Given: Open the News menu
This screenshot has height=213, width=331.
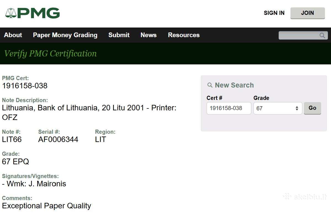Looking at the screenshot, I should [x=148, y=35].
